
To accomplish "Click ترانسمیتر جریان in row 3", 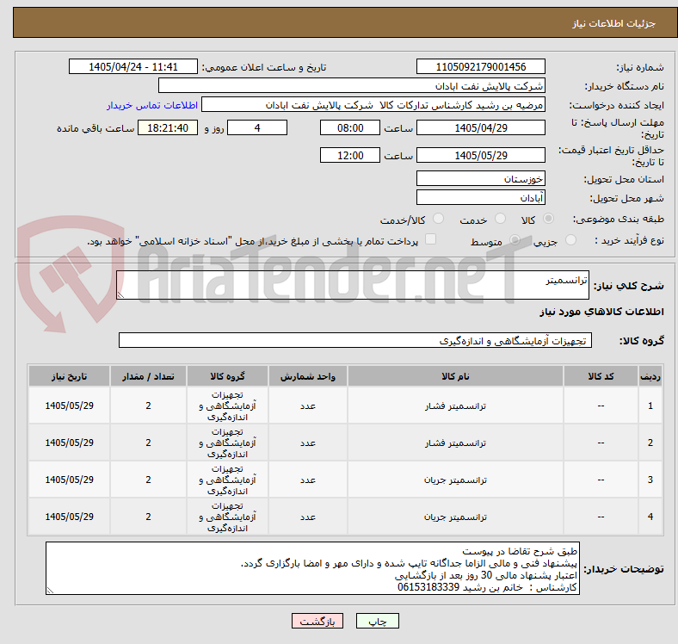I will 455,480.
